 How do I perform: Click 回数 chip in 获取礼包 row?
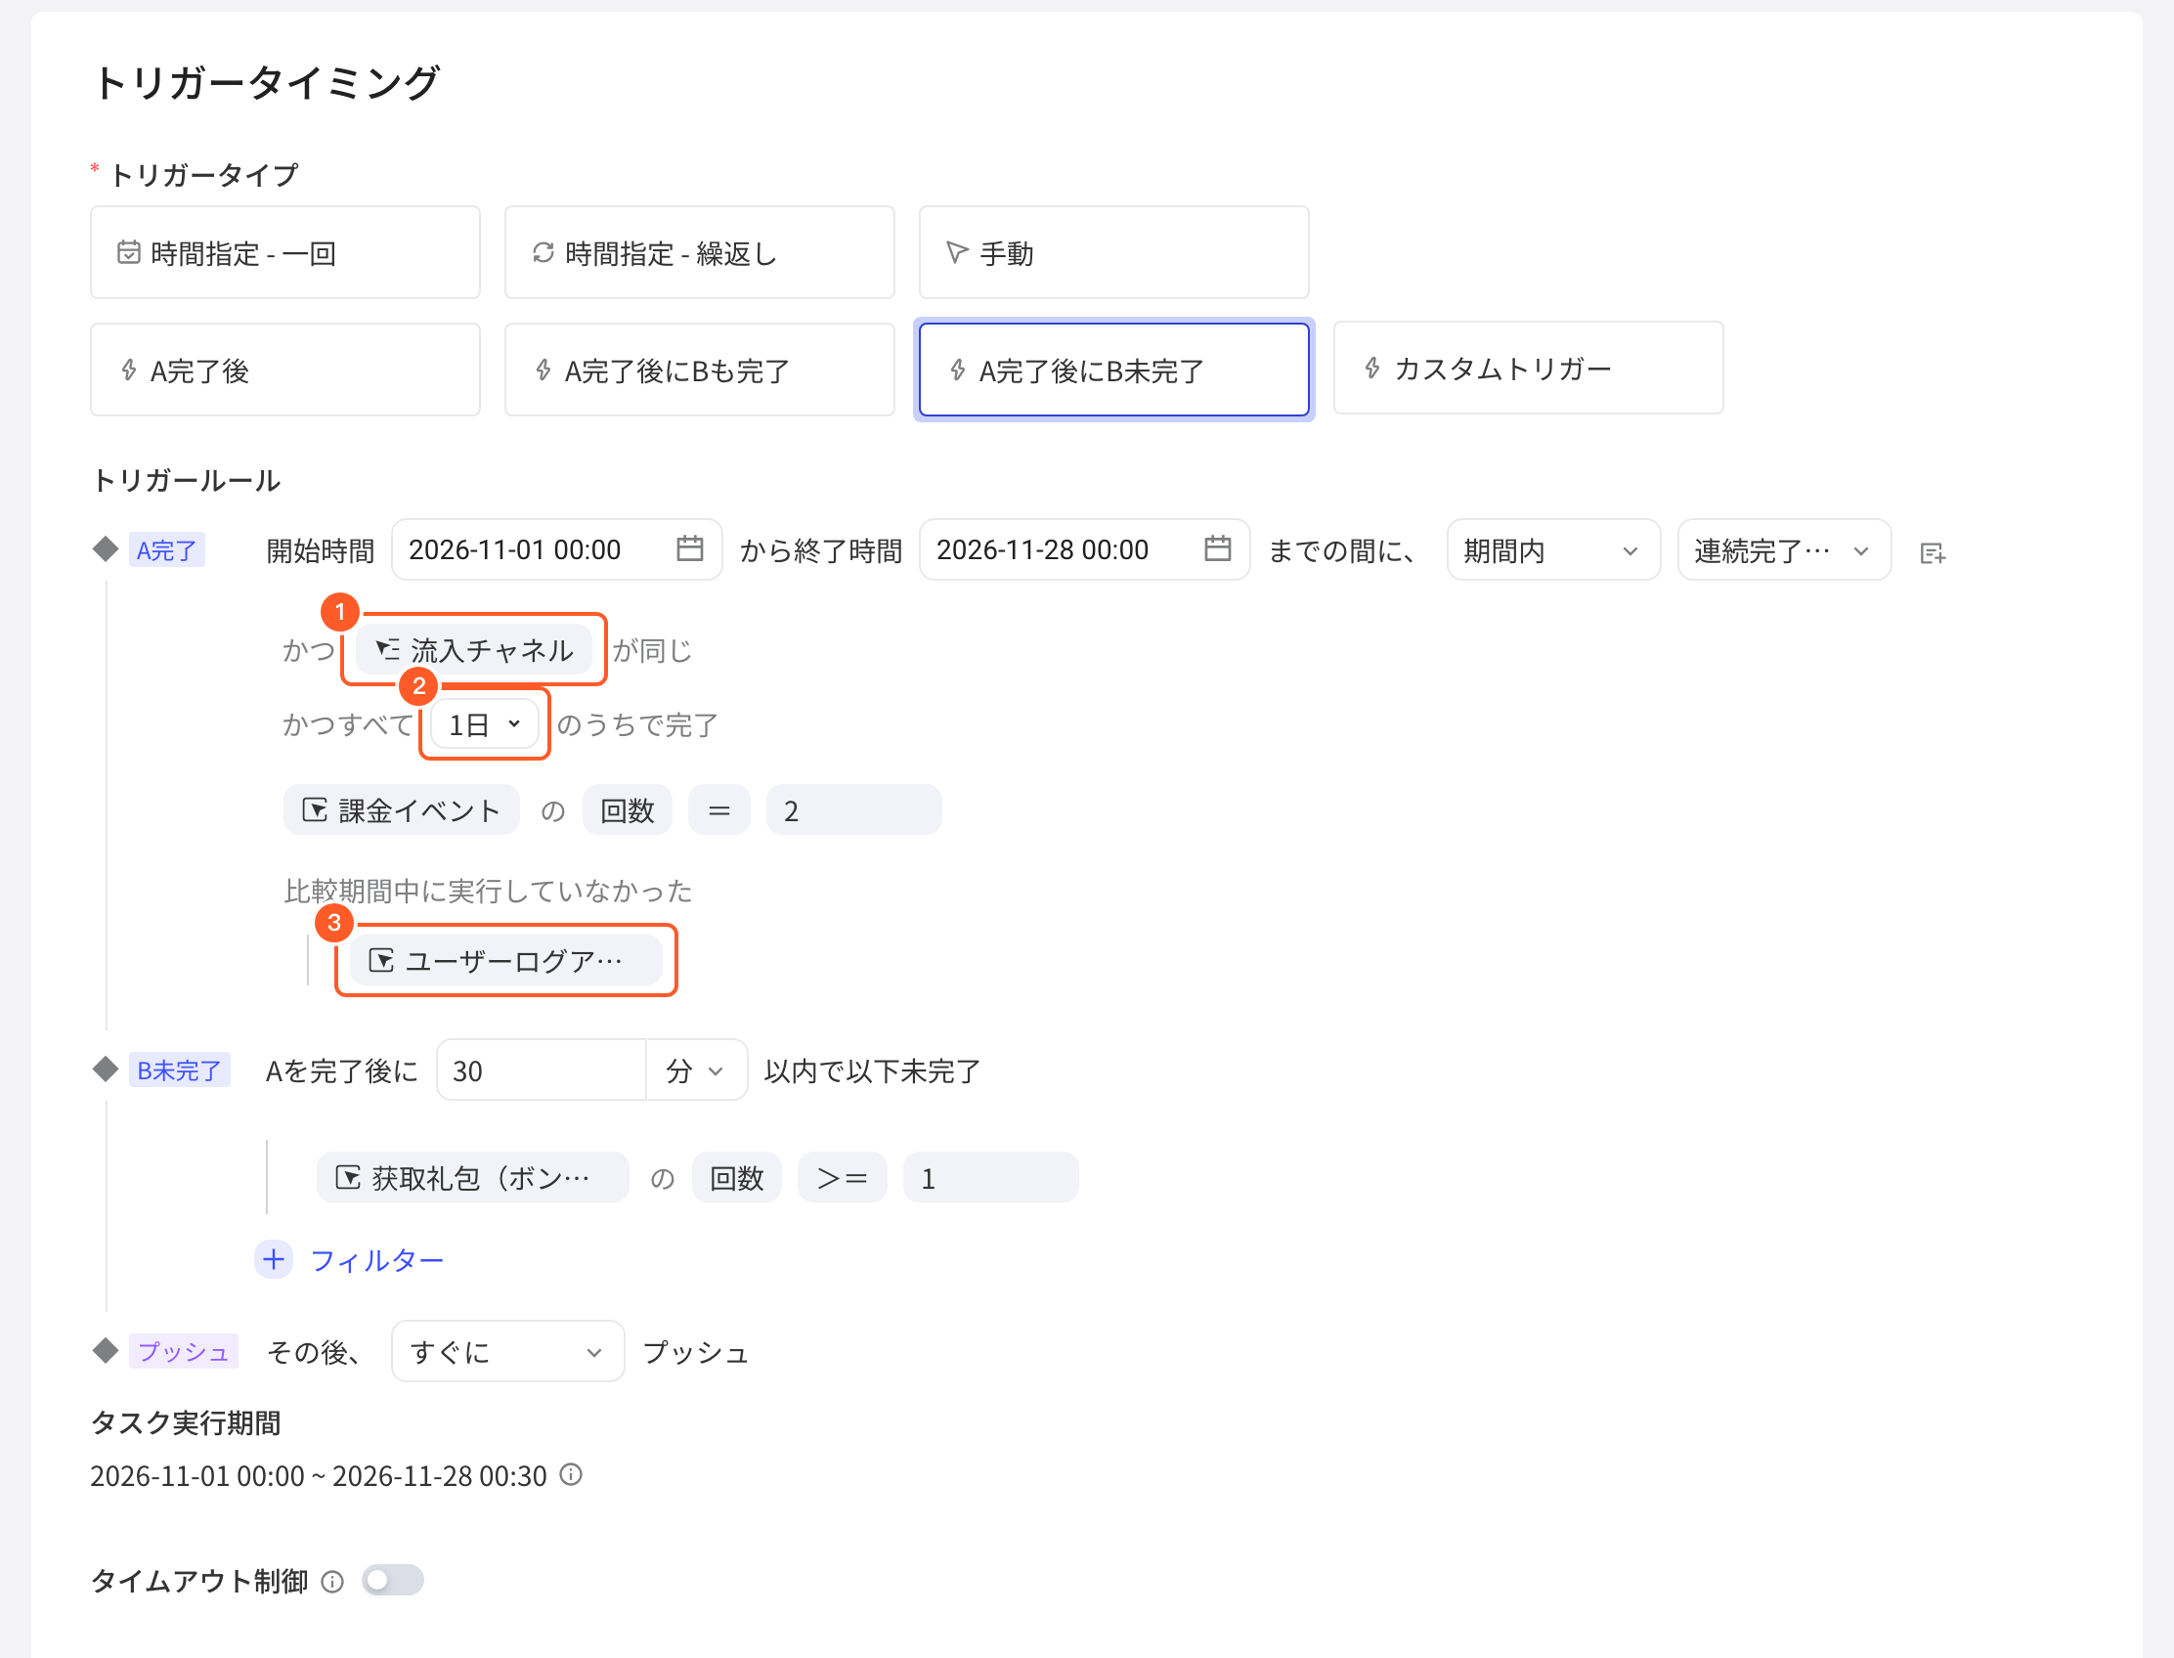tap(737, 1177)
